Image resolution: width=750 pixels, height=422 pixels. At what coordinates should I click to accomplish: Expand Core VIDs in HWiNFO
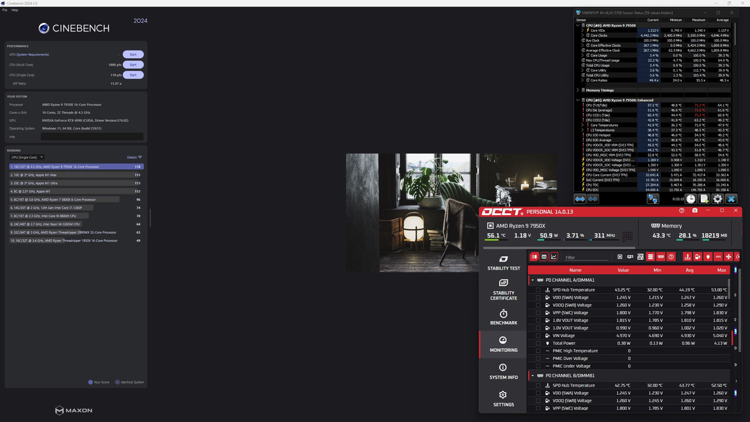[x=582, y=30]
